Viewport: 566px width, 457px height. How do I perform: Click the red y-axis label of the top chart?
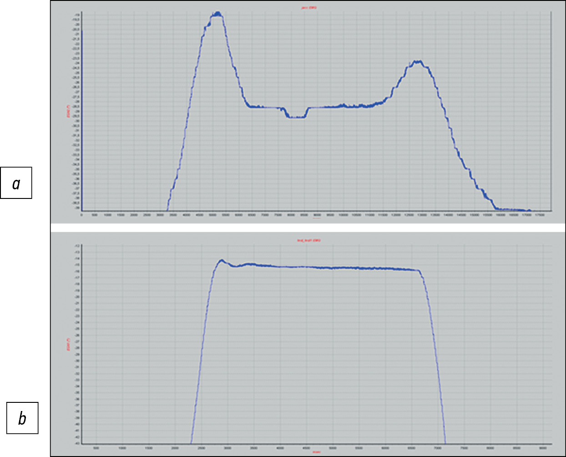click(x=68, y=111)
